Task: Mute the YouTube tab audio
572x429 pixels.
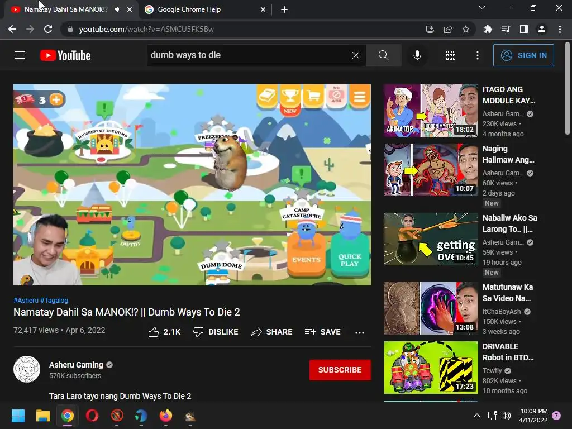Action: click(x=117, y=9)
